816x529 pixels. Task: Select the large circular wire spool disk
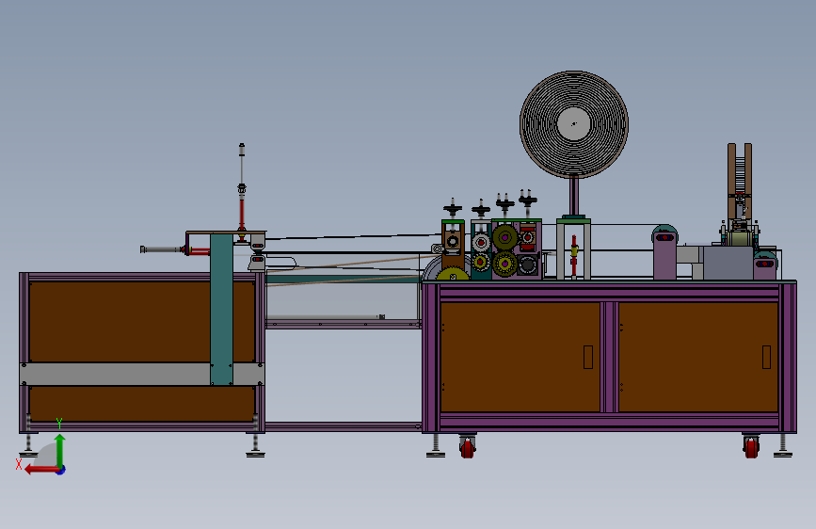point(574,124)
